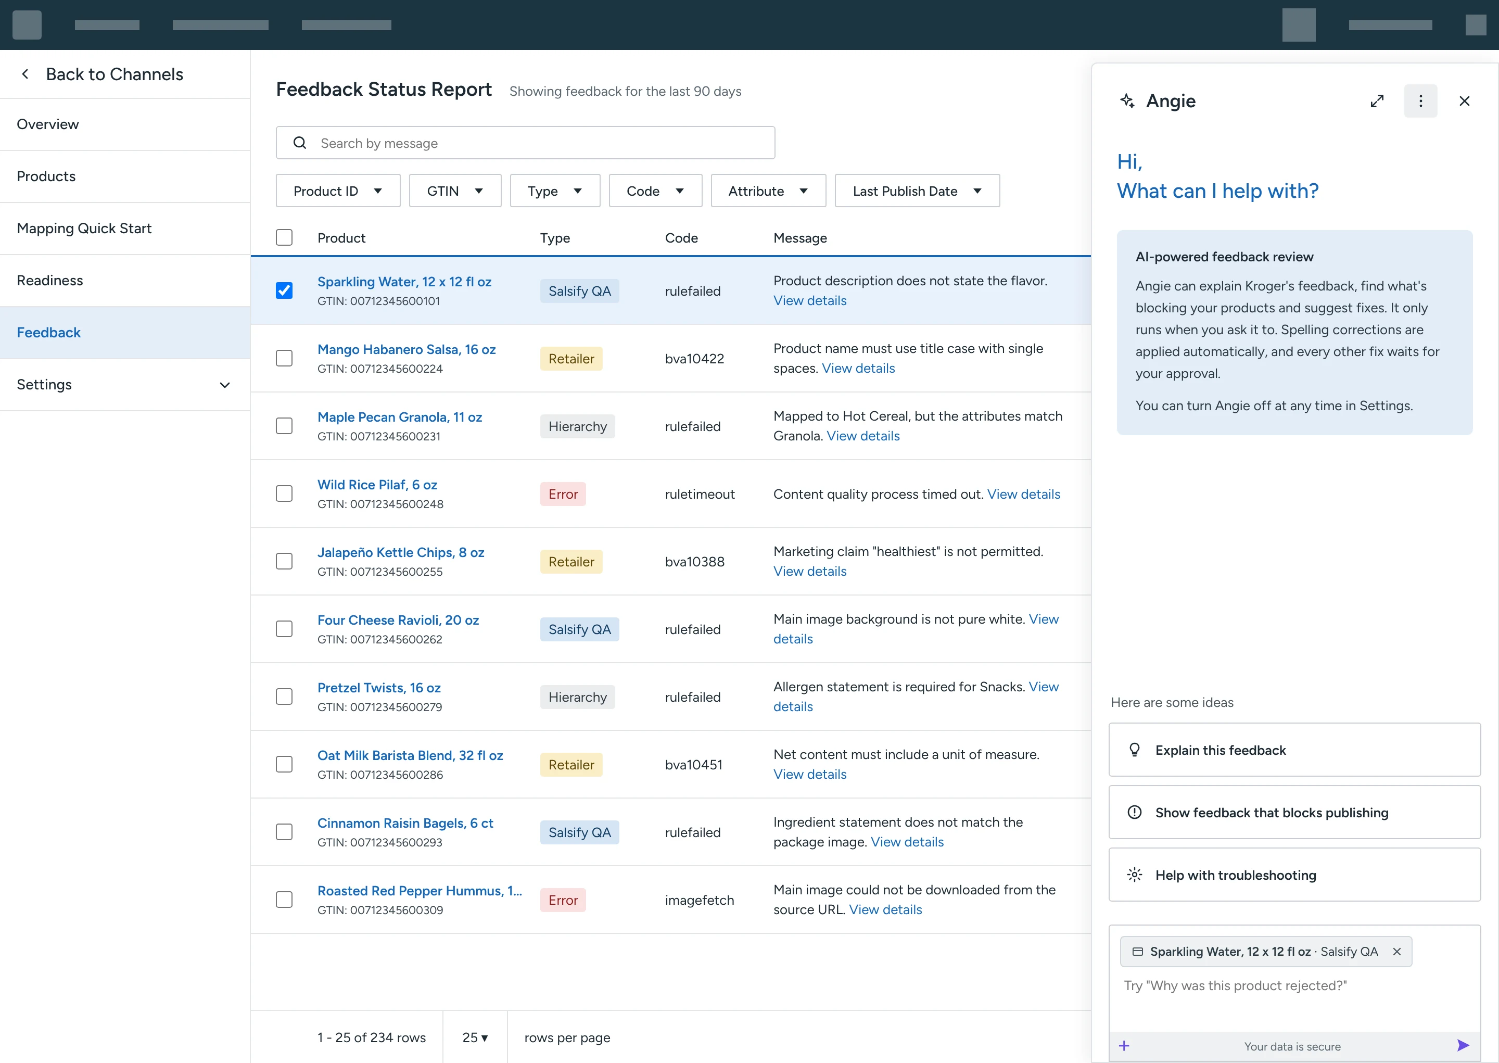Screen dimensions: 1499x1063
Task: Check the Mango Habanero Salsa row
Action: [284, 358]
